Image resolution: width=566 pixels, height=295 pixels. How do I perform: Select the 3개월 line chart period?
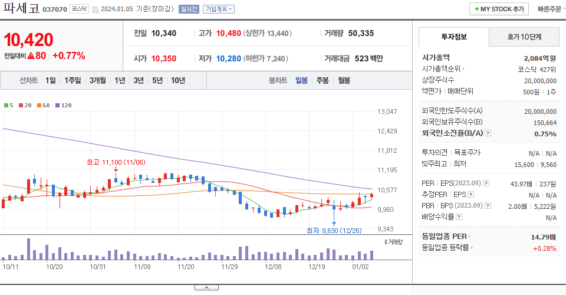(x=97, y=80)
